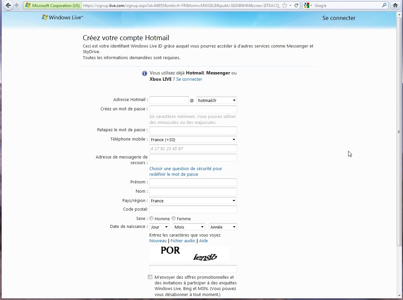Click the vertical scrollbar thumb
The height and width of the screenshot is (300, 403).
399,132
